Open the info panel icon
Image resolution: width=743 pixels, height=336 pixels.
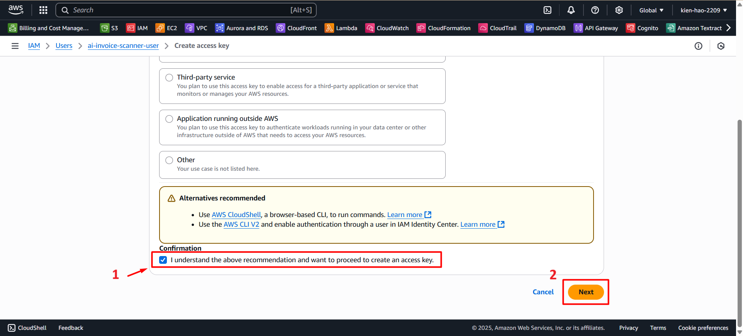(698, 46)
